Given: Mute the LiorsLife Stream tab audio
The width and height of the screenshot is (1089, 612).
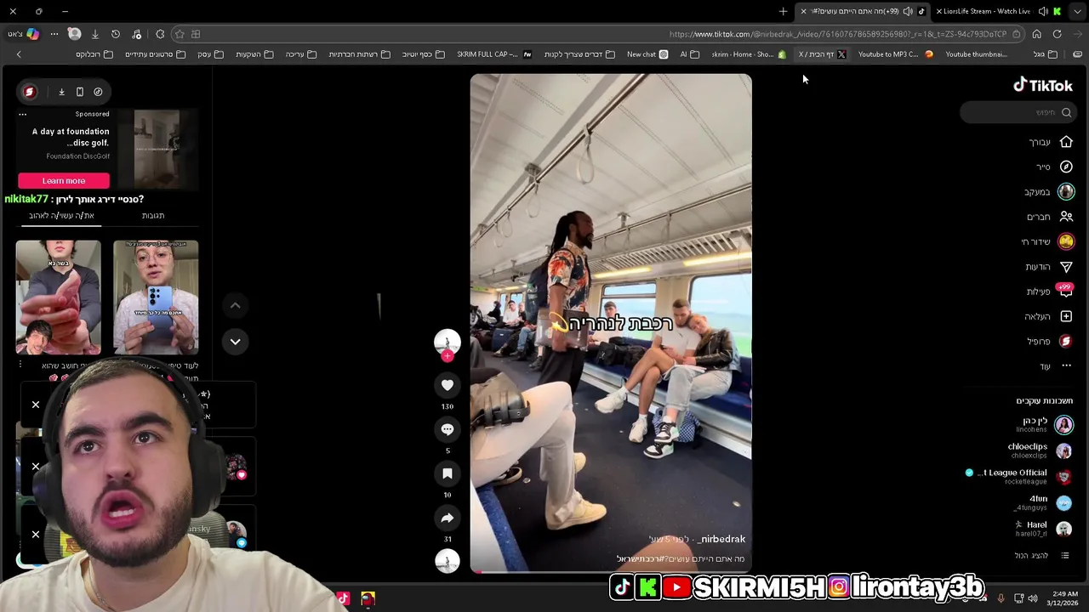Looking at the screenshot, I should click(1043, 11).
